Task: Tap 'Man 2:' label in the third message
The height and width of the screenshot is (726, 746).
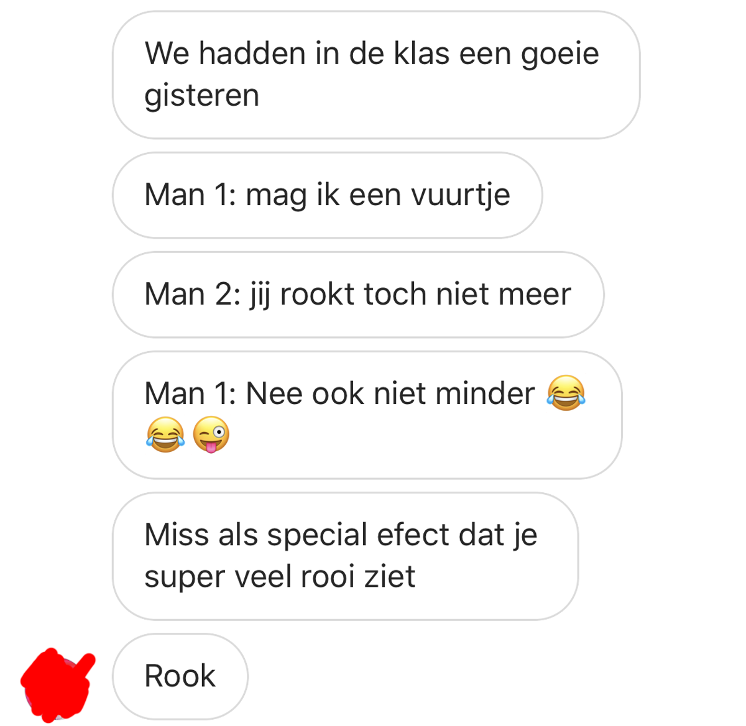Action: [x=193, y=295]
